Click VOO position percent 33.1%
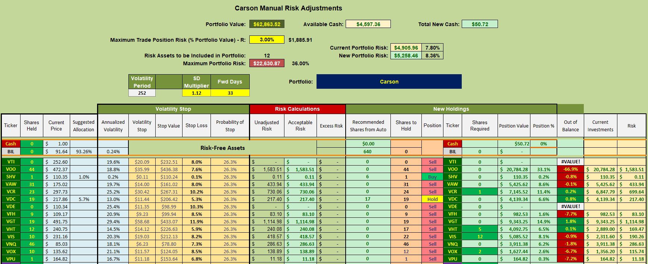Image resolution: width=648 pixels, height=264 pixels. (543, 169)
